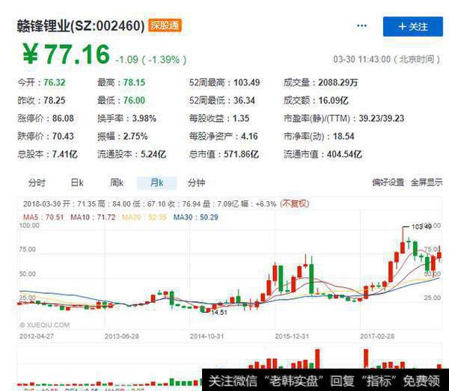Screen dimensions: 449x391
Task: Click the 流通股本 value 5.24亿
Action: click(x=153, y=154)
